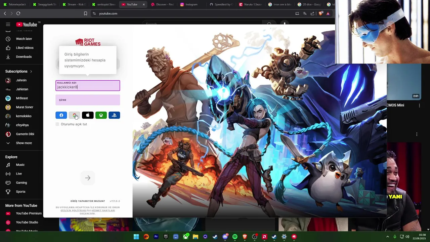Open the Hizmet Şartları link
The image size is (430, 242).
[103, 210]
